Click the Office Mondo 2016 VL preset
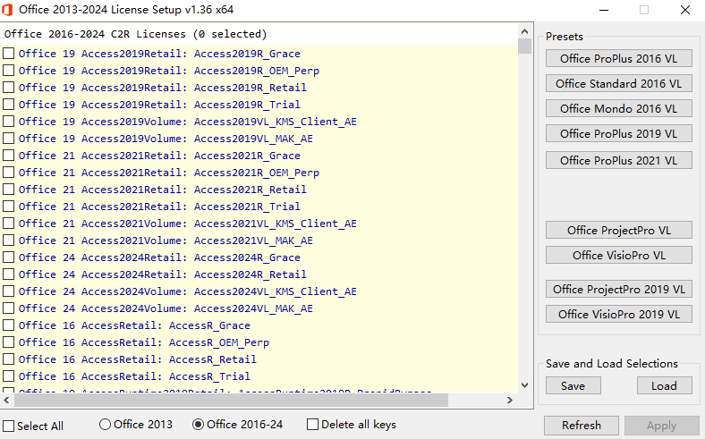 click(618, 109)
